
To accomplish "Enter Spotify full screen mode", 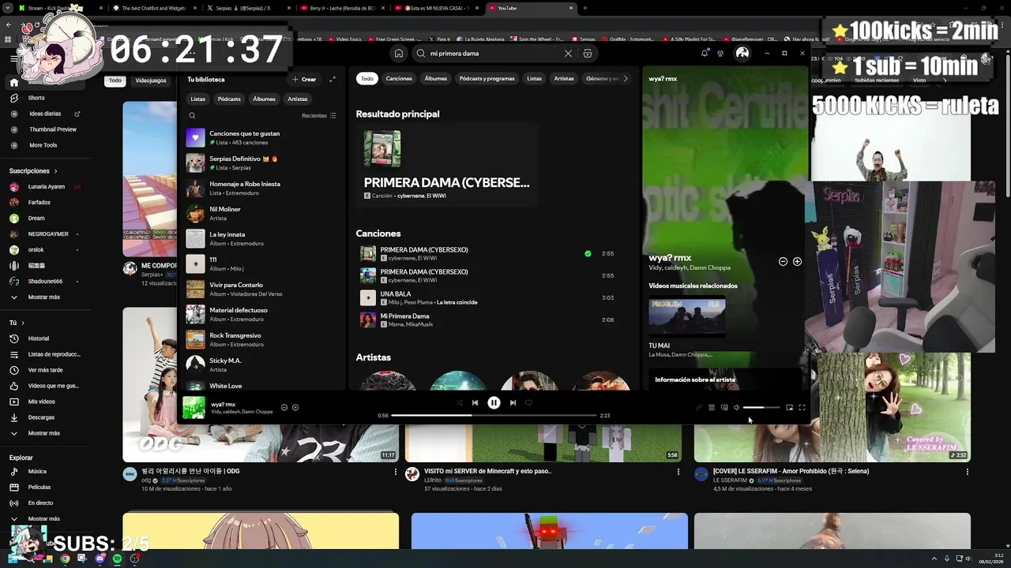I will pos(802,408).
